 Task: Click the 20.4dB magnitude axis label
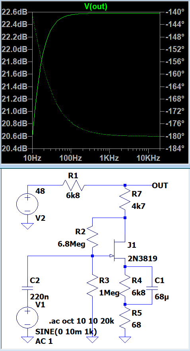pyautogui.click(x=14, y=148)
